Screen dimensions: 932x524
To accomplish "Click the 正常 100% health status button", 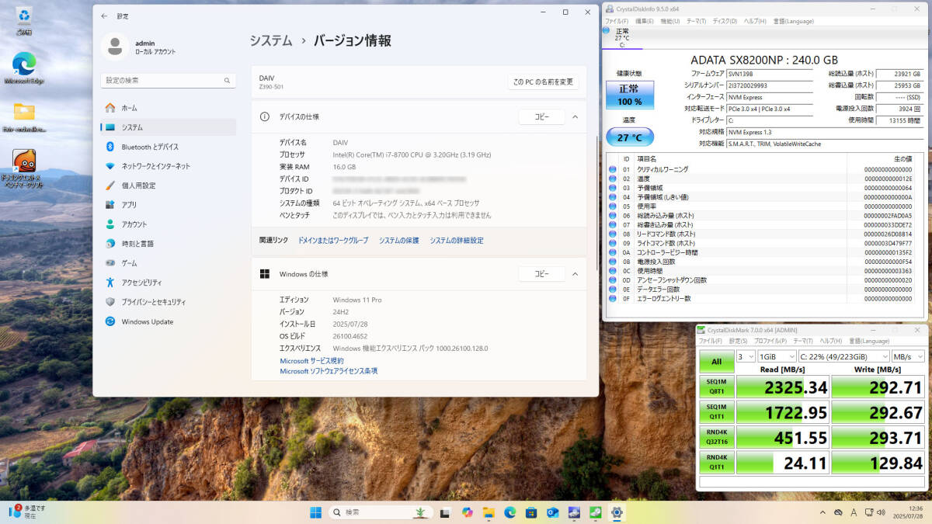I will 630,95.
